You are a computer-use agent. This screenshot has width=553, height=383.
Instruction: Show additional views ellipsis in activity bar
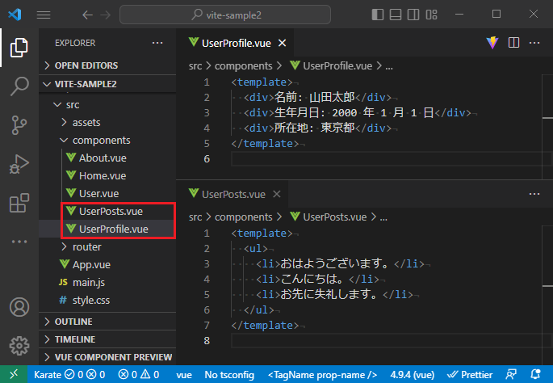[x=19, y=242]
